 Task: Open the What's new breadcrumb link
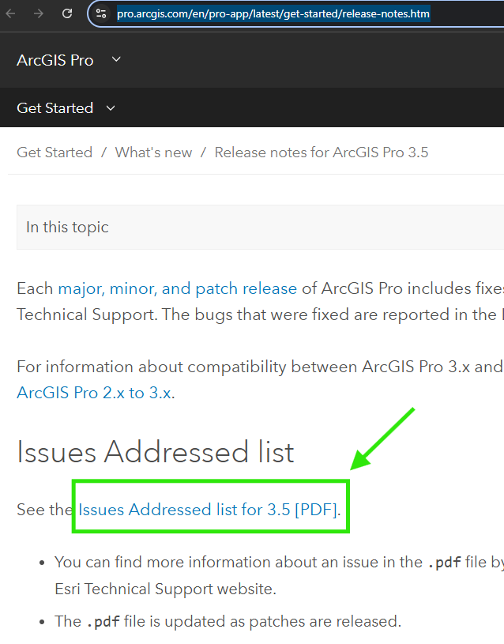pyautogui.click(x=153, y=153)
